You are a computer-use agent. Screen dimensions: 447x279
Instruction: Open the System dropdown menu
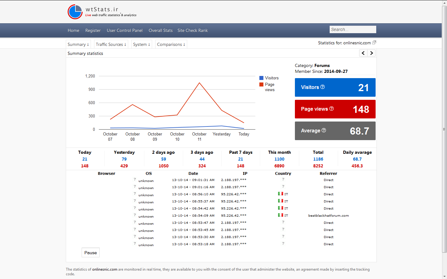tap(142, 44)
